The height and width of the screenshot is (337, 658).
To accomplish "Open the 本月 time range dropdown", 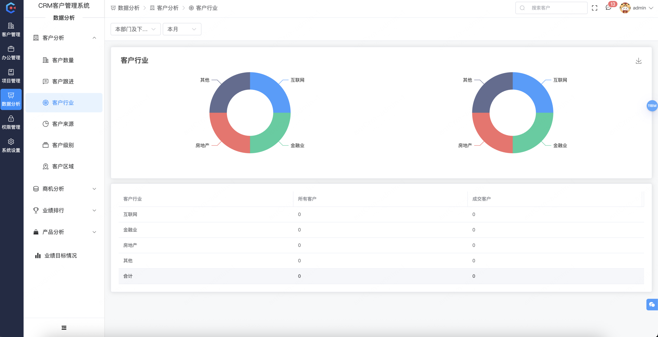I will click(x=182, y=29).
